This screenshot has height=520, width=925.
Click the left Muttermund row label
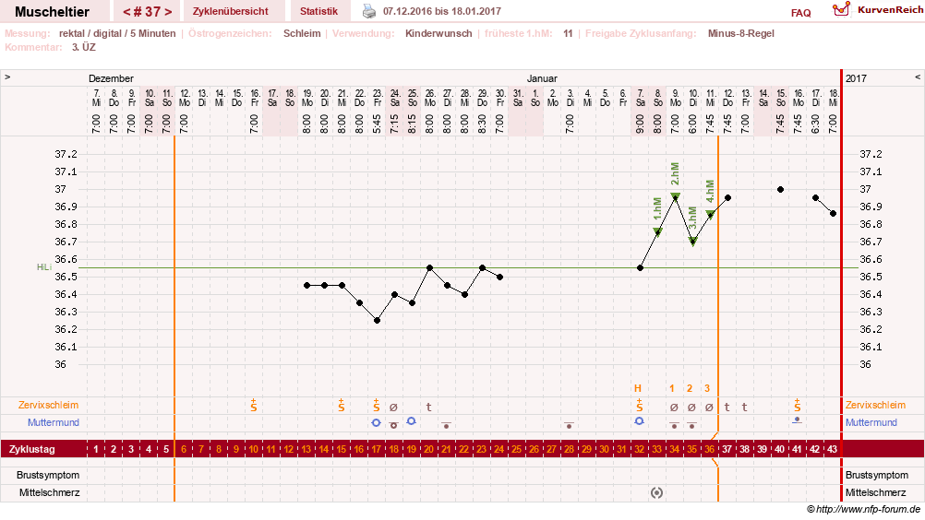pyautogui.click(x=54, y=423)
